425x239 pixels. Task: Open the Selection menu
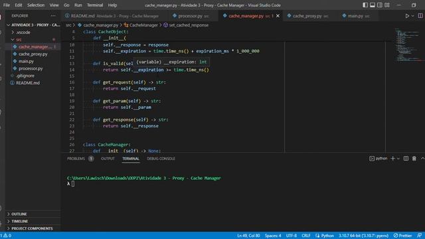tap(36, 5)
